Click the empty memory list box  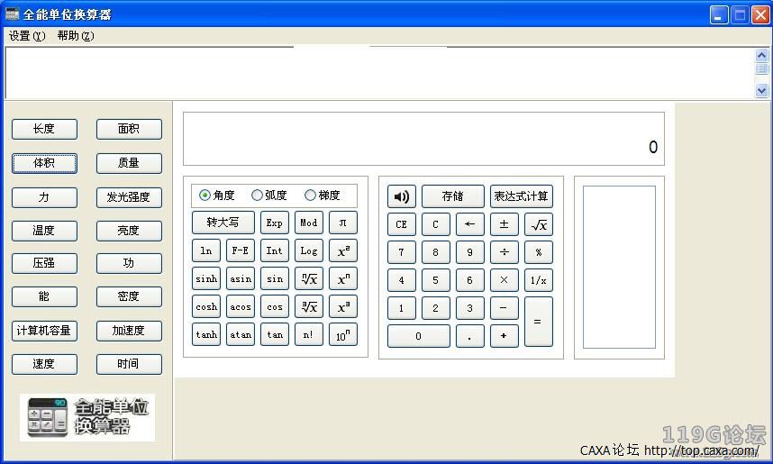point(619,267)
